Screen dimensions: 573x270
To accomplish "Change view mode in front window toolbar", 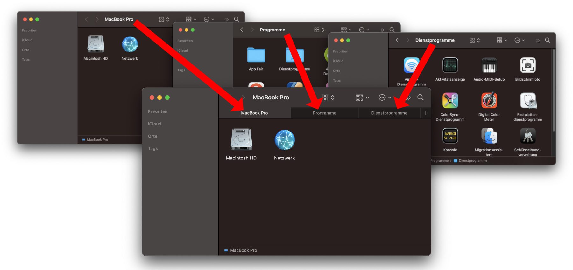I will click(328, 98).
